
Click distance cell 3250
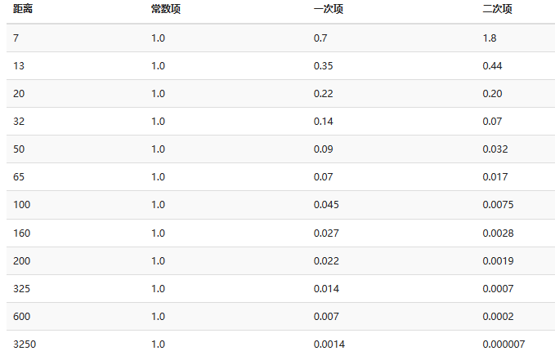pyautogui.click(x=25, y=344)
